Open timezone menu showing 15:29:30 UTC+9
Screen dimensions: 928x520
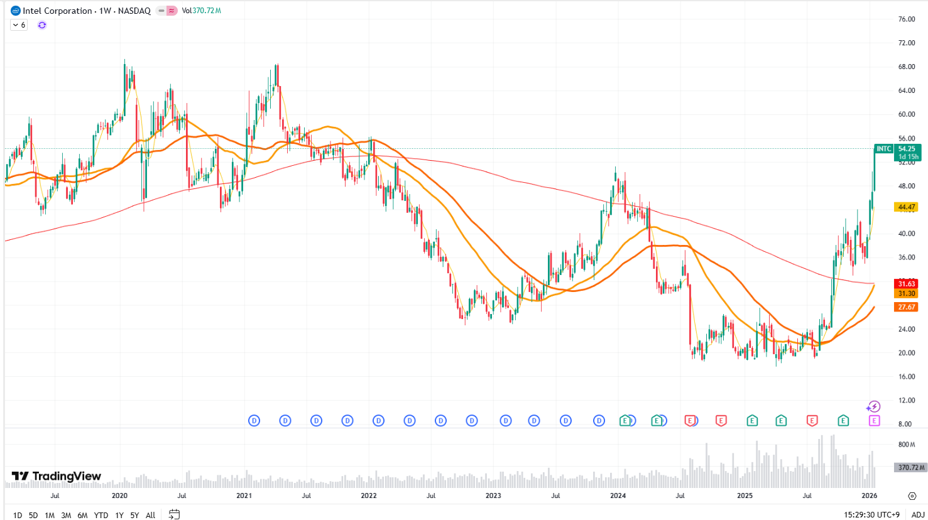pos(871,514)
